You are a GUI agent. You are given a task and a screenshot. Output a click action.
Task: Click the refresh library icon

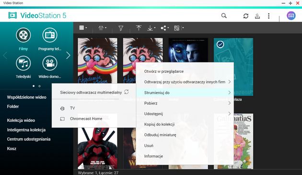pyautogui.click(x=246, y=16)
